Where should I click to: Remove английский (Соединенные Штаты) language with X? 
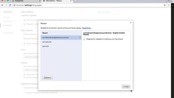point(80,38)
